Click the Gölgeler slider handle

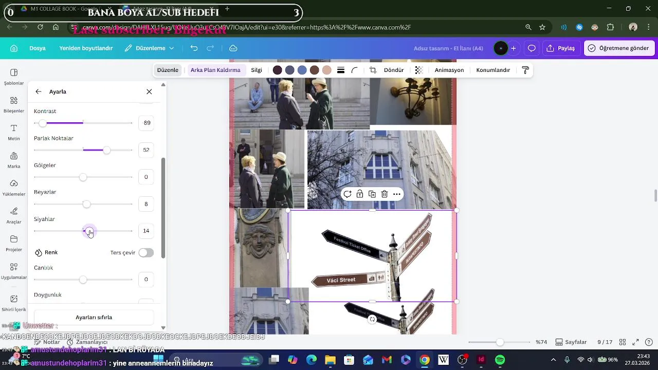pos(83,177)
